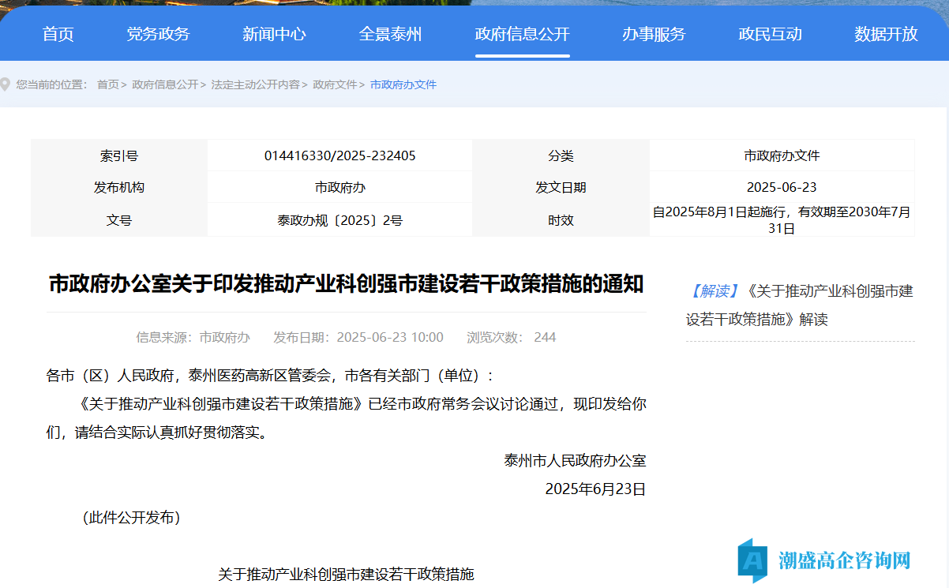949x588 pixels.
Task: Open the 法定主动公开内容 breadcrumb link
Action: [x=255, y=84]
